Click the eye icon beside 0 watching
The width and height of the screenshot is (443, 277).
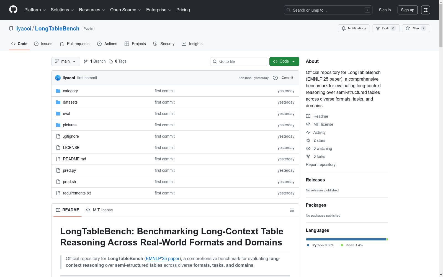click(x=308, y=148)
